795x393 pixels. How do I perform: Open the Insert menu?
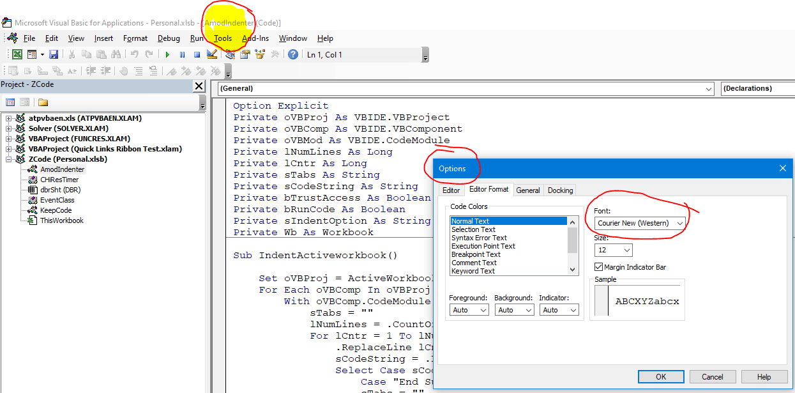103,38
